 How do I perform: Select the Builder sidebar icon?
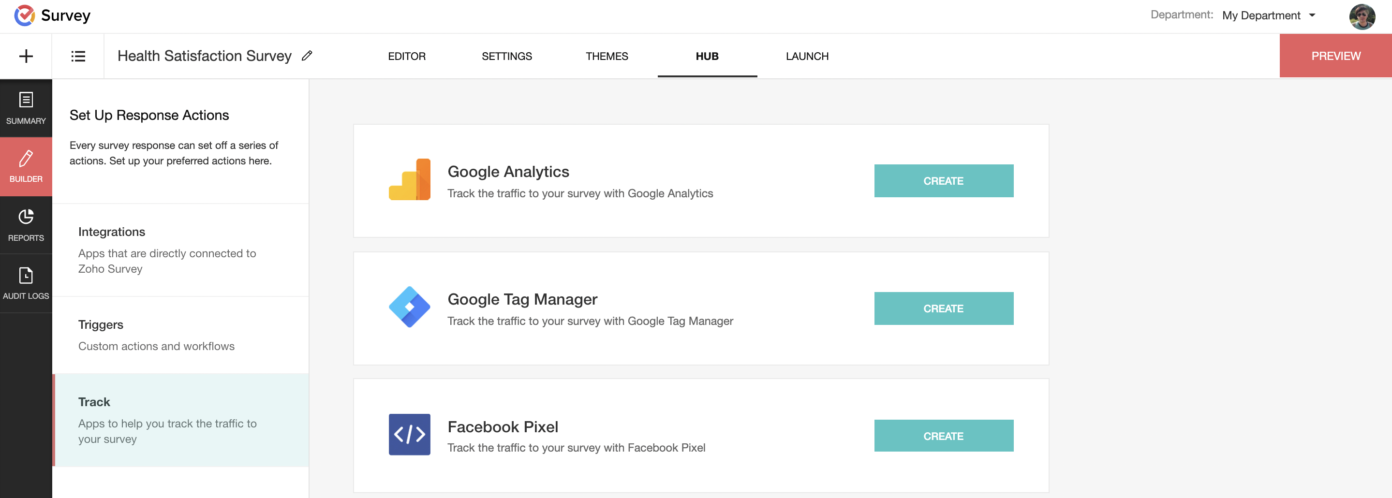tap(26, 166)
